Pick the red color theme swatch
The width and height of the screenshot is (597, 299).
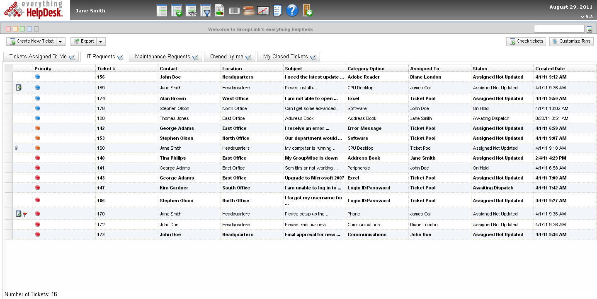(8, 29)
